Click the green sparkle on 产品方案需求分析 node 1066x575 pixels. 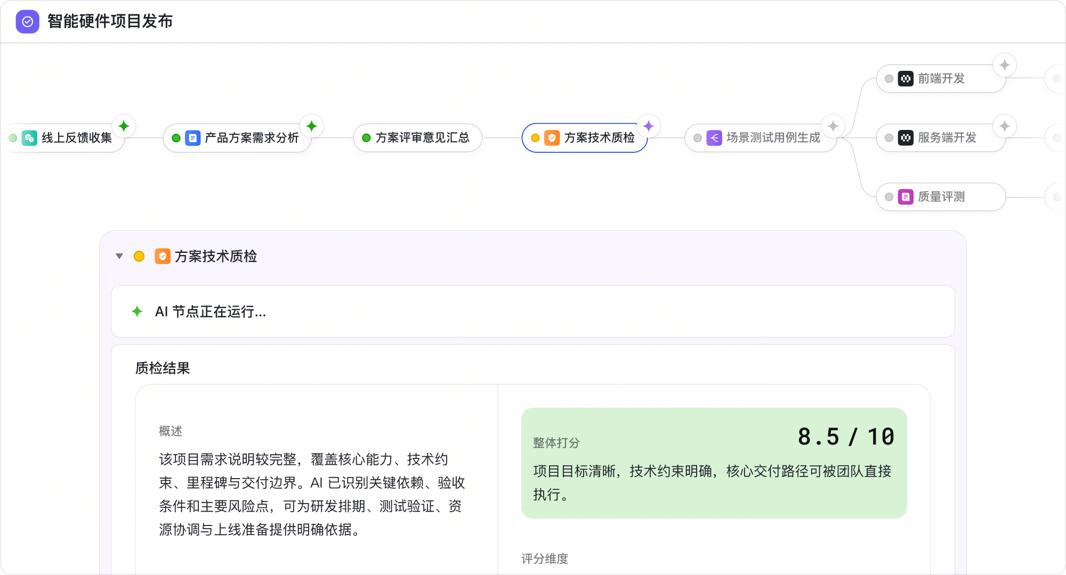click(x=312, y=126)
